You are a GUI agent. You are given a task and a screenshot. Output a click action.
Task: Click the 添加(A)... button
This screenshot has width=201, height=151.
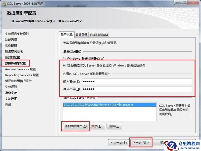pos(97,126)
